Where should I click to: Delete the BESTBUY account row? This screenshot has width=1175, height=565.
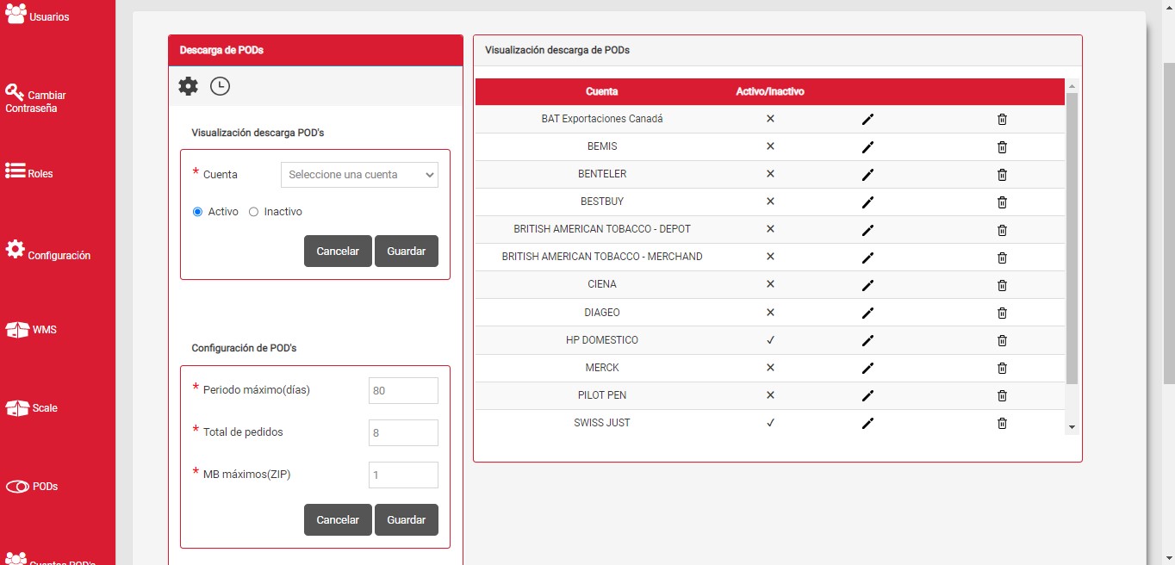[x=1002, y=202]
